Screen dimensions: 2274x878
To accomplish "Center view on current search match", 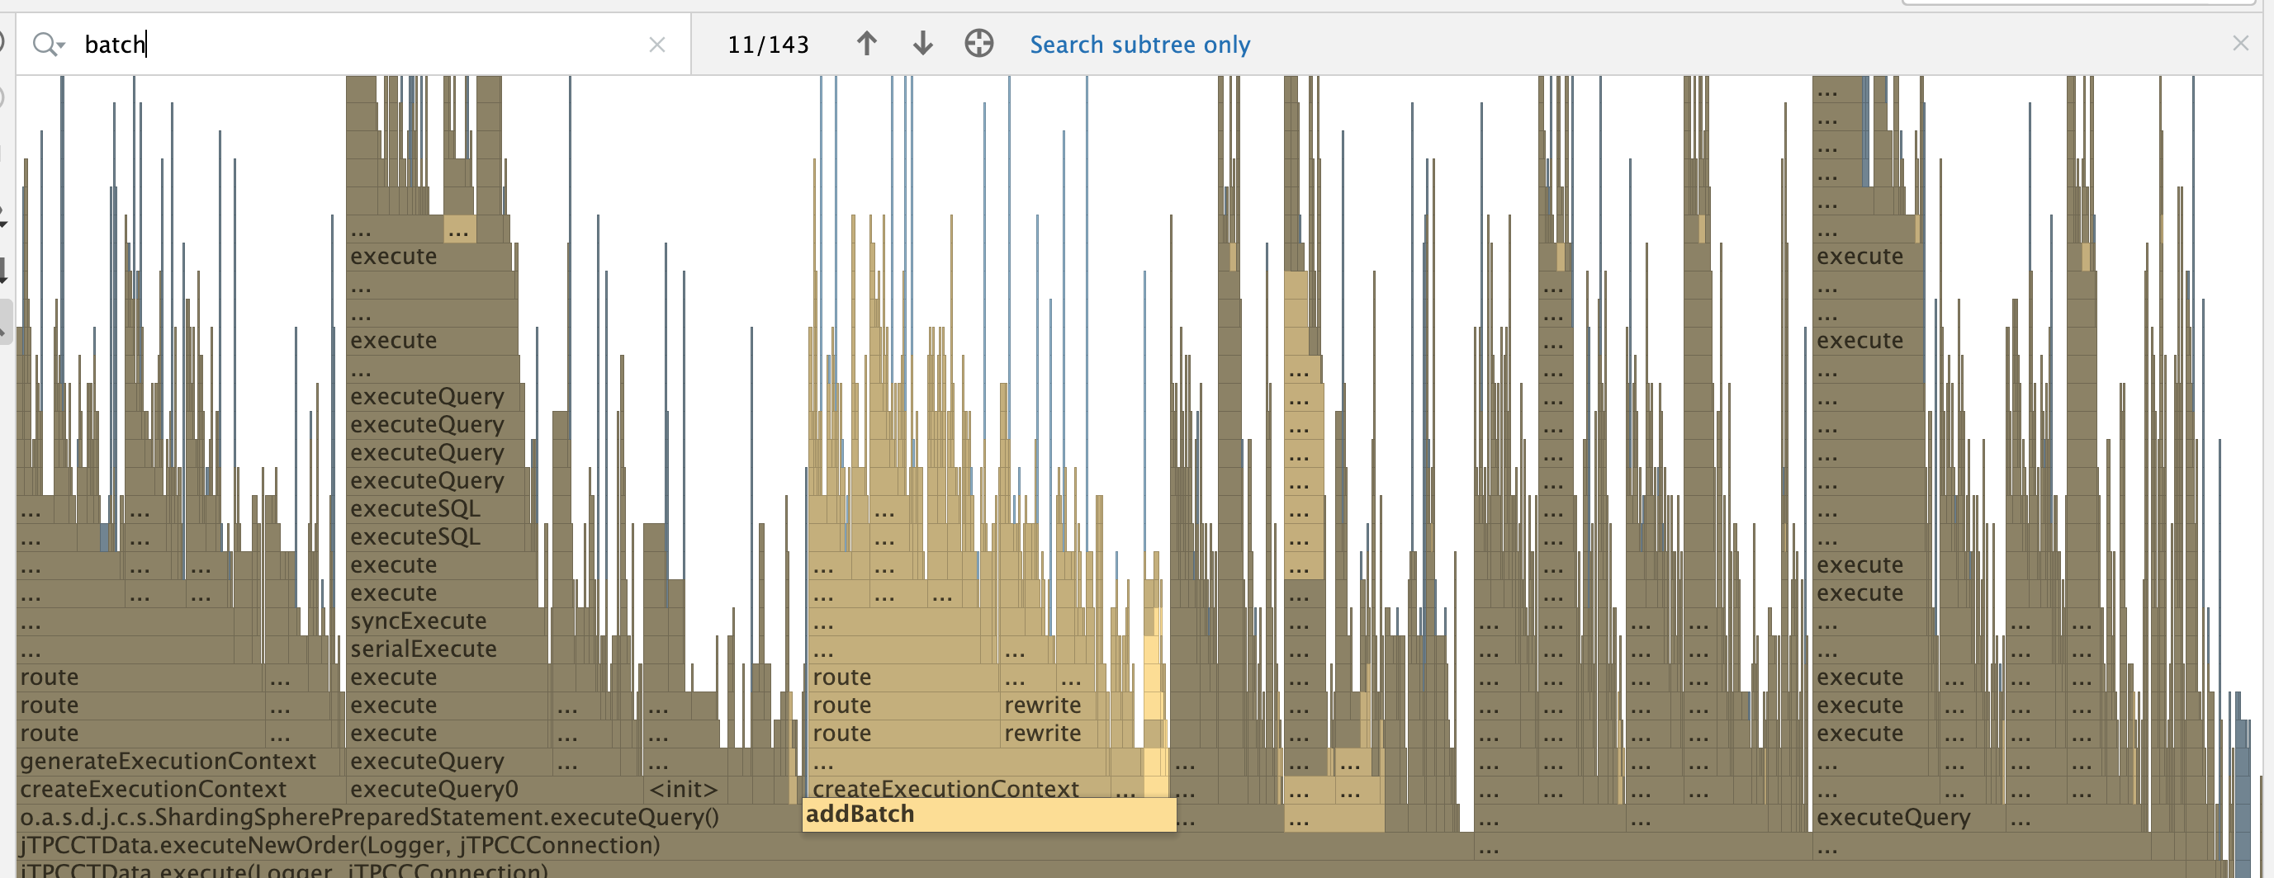I will coord(979,43).
